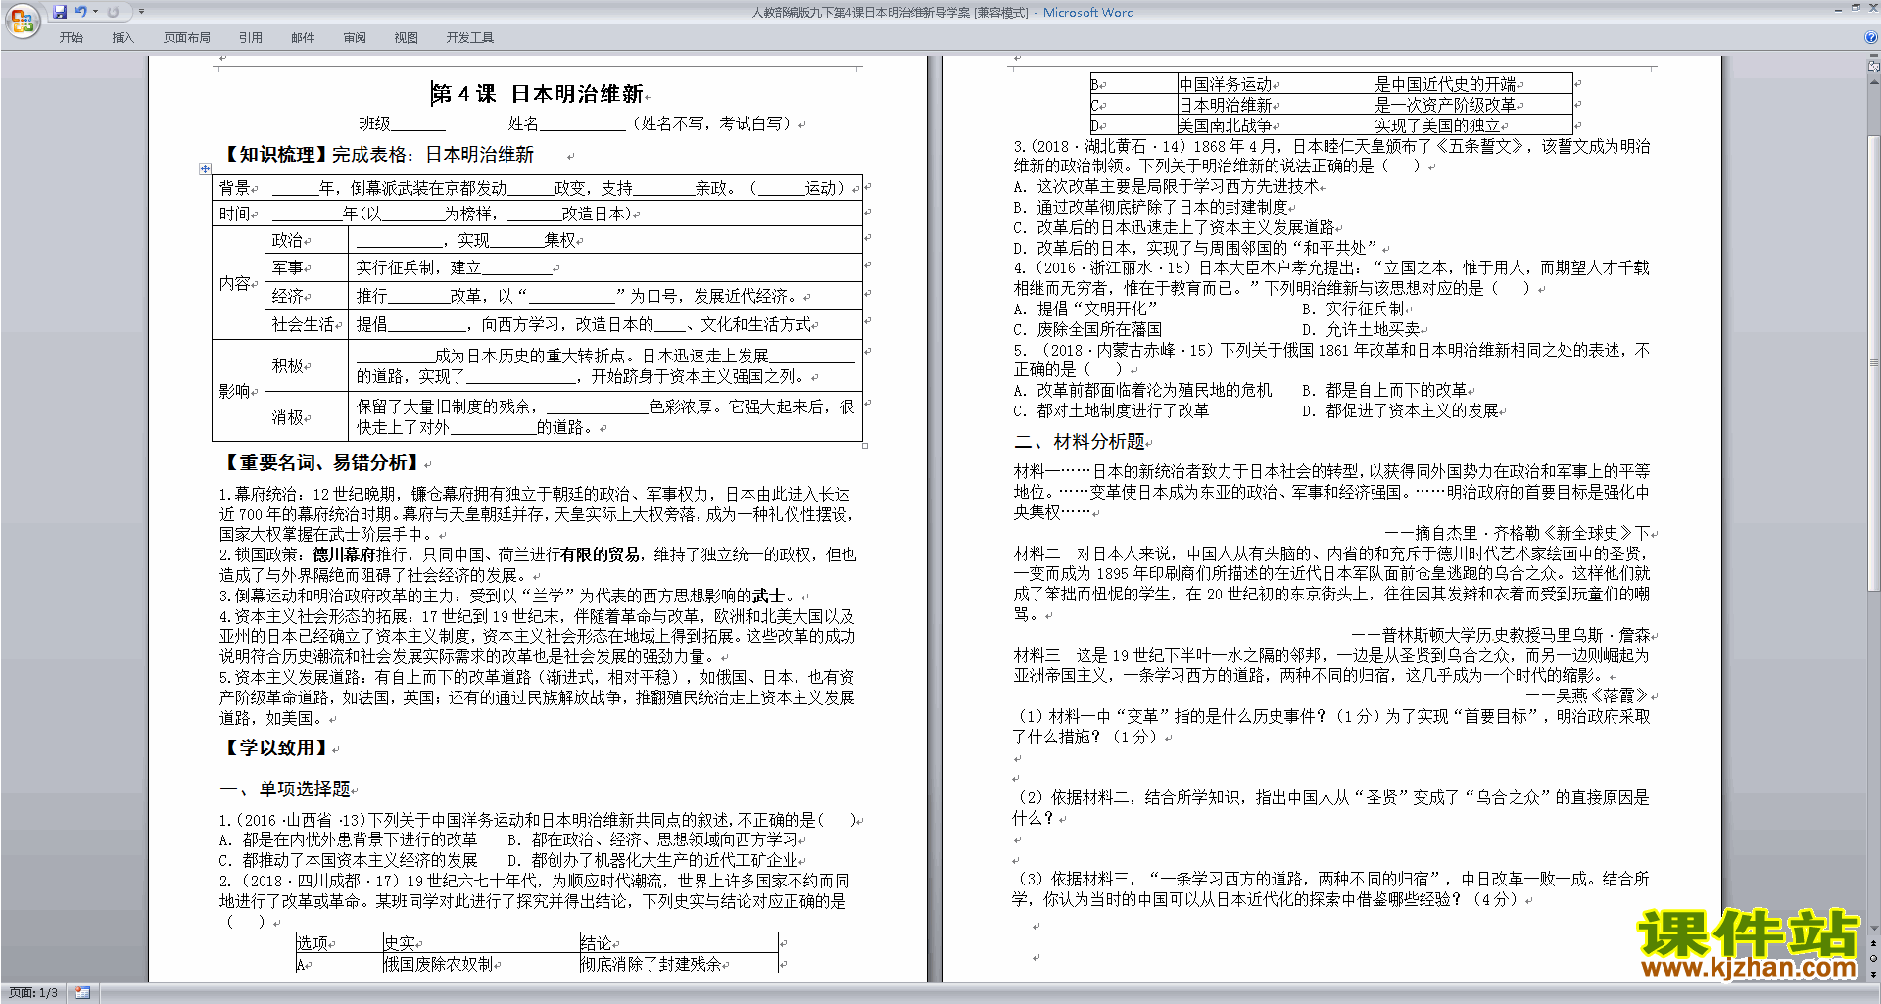This screenshot has width=1881, height=1004.
Task: Click the proofing status icon in status bar
Action: click(82, 993)
